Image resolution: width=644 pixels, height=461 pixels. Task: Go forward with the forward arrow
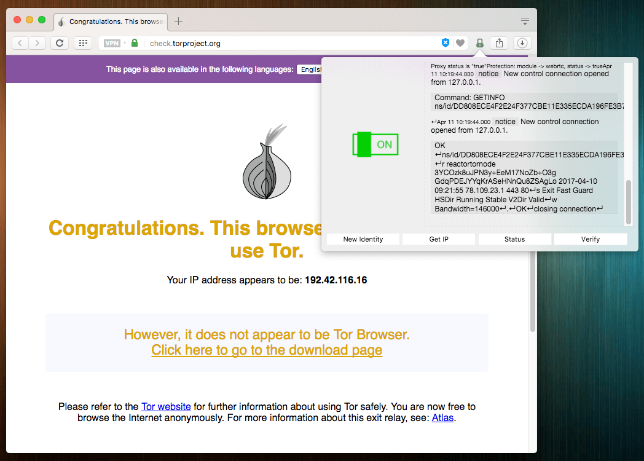pyautogui.click(x=37, y=43)
